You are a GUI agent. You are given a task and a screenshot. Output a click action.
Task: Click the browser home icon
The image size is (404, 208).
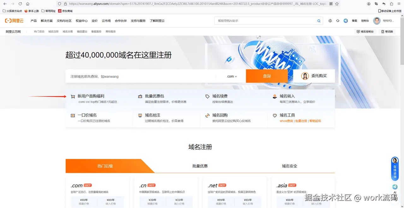point(28,4)
